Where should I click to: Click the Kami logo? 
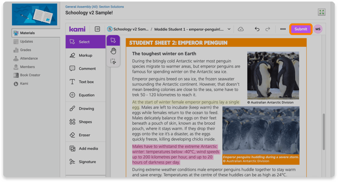pos(77,29)
